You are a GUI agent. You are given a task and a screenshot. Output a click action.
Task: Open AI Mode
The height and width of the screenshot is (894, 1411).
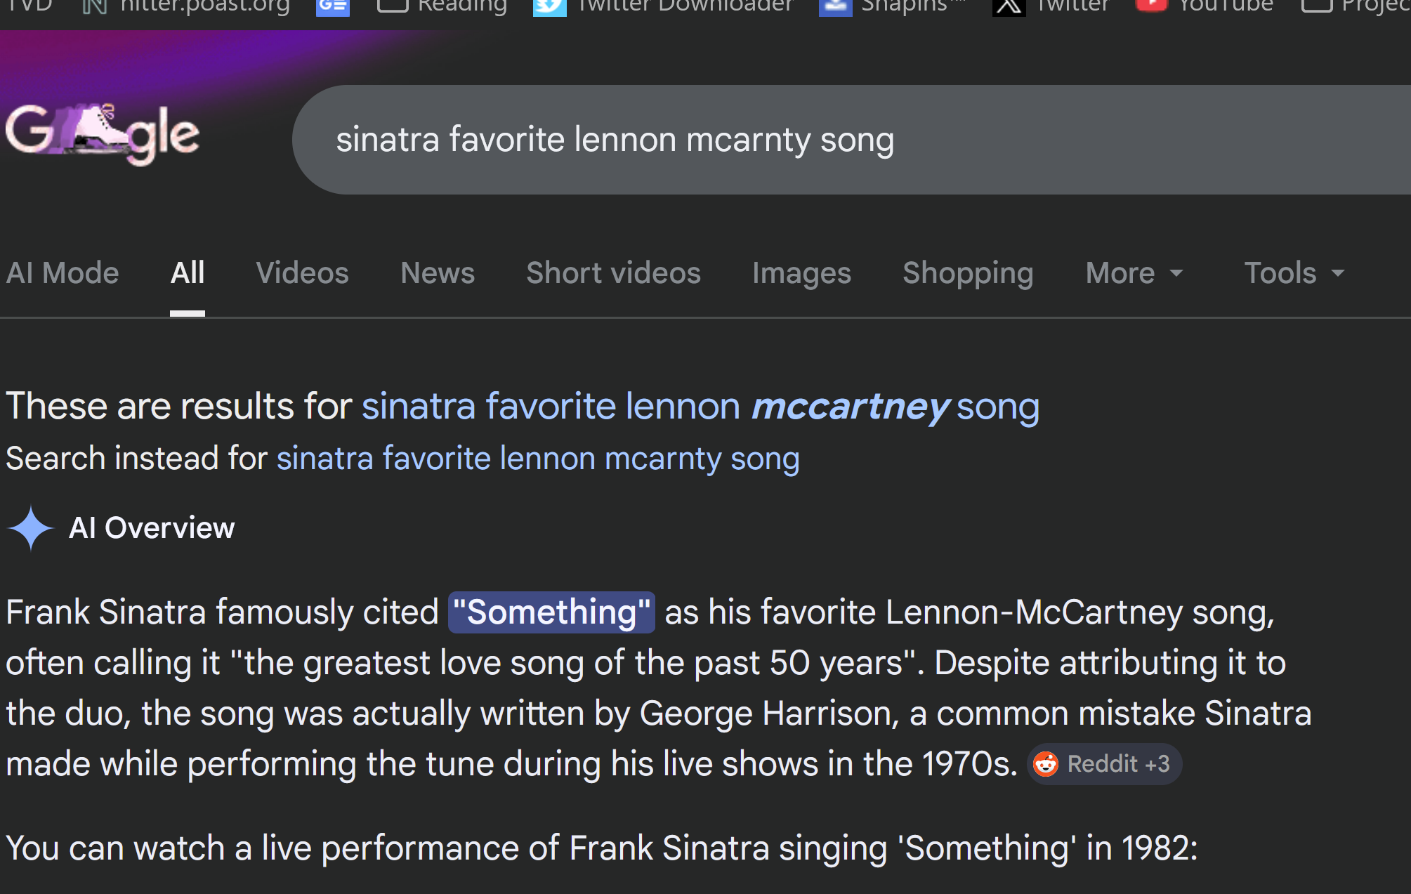(63, 273)
